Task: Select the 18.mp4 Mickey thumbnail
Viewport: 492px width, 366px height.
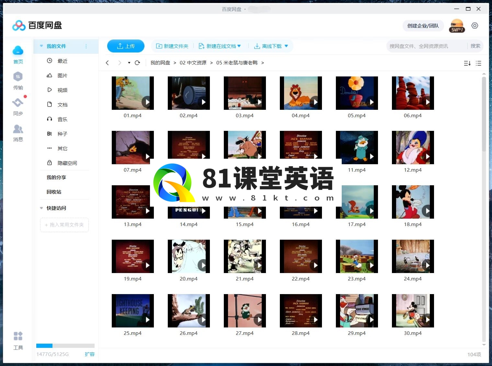Action: click(413, 202)
